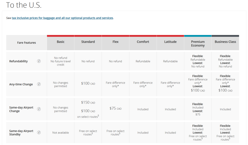Screen dimensions: 248x145
Task: Select the Premium Economy column header
Action: point(198,44)
